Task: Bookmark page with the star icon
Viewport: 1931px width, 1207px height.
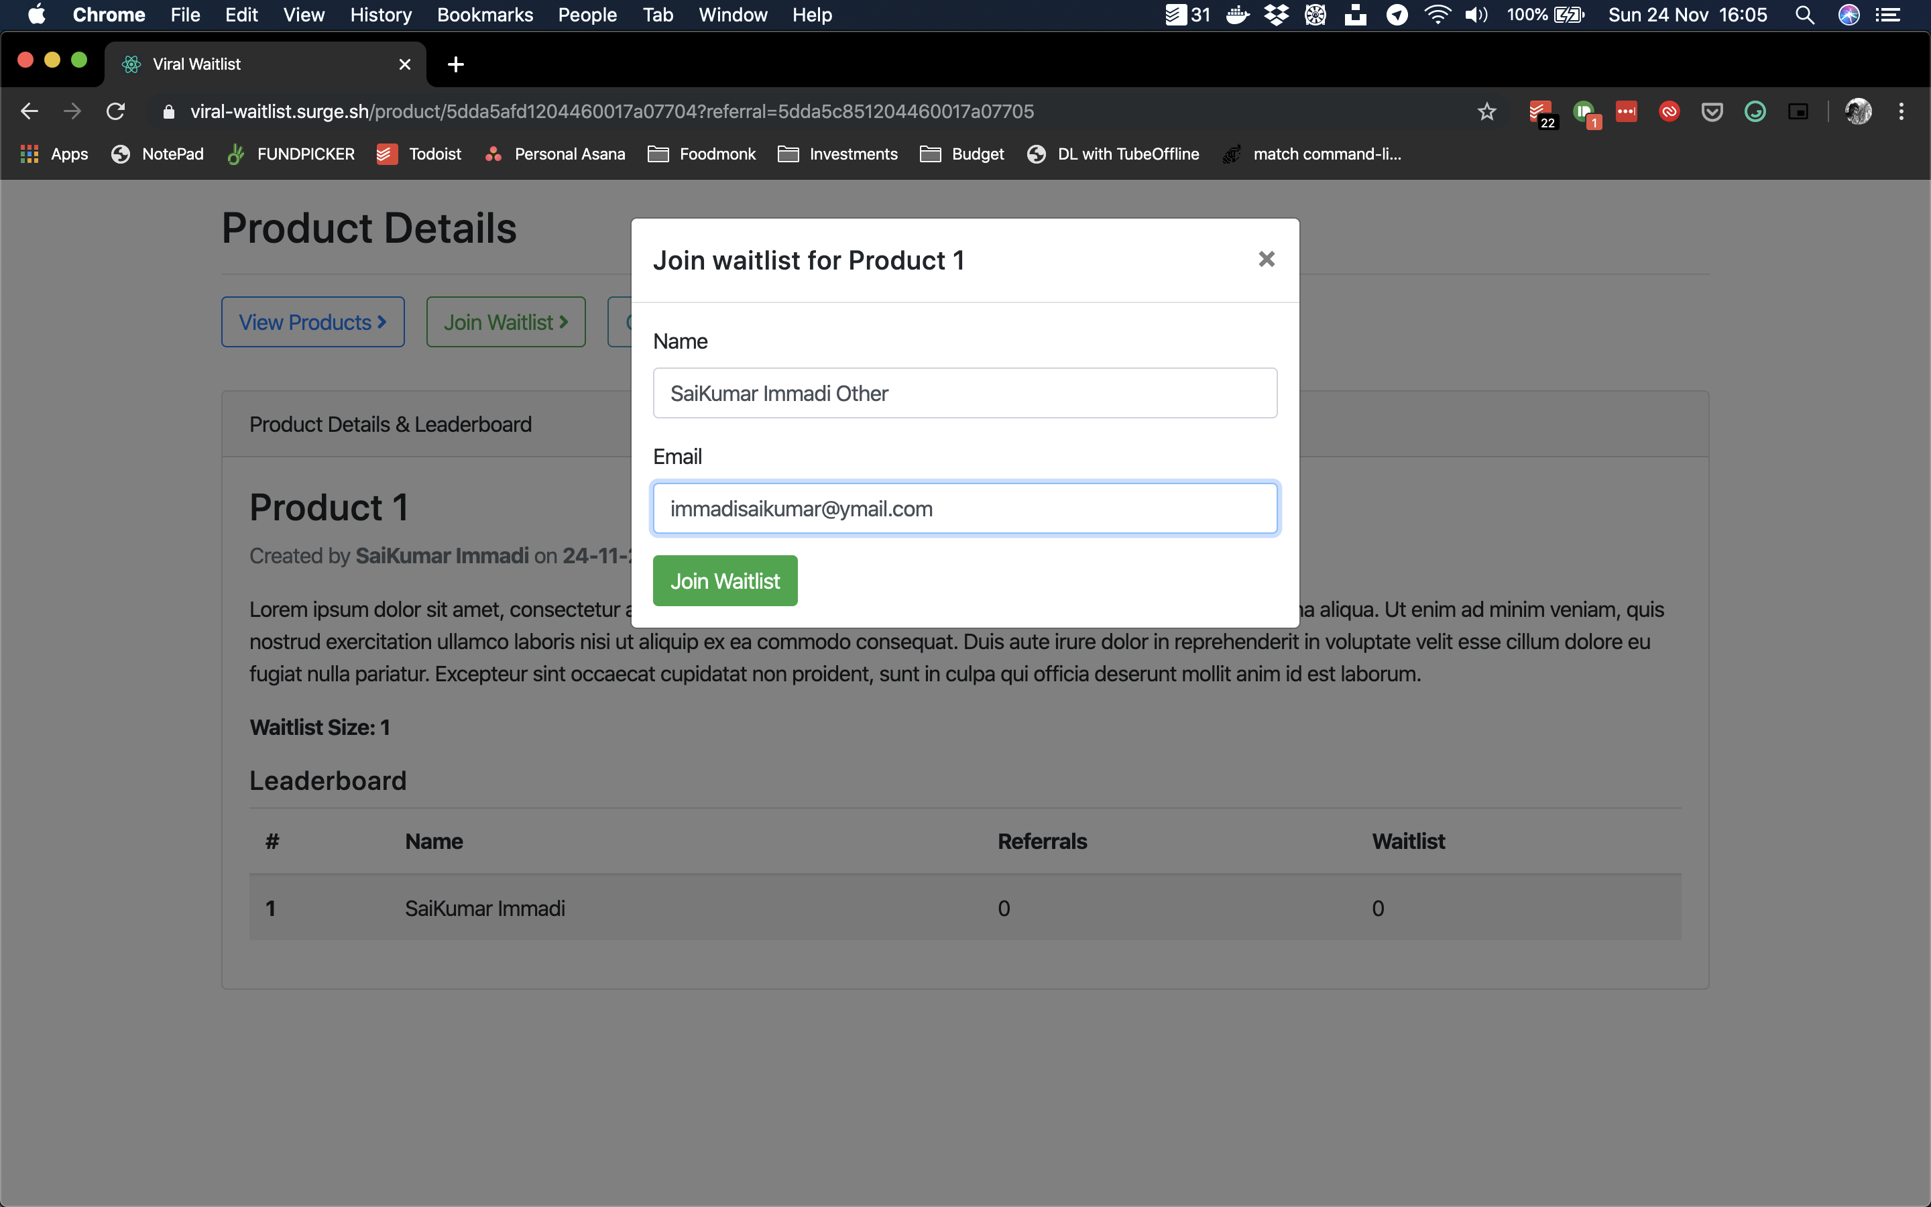Action: point(1486,111)
